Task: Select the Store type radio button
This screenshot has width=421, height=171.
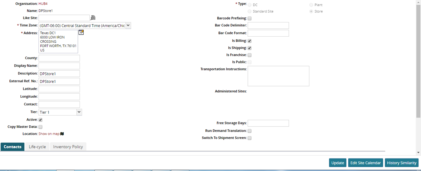Action: [x=311, y=11]
